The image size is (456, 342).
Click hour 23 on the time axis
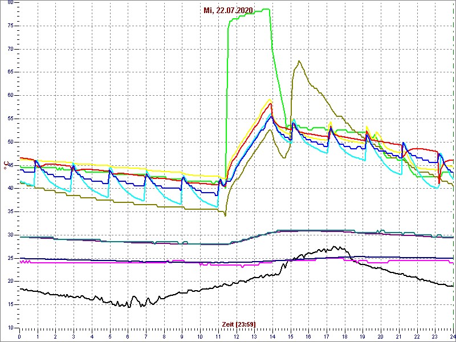coord(435,336)
